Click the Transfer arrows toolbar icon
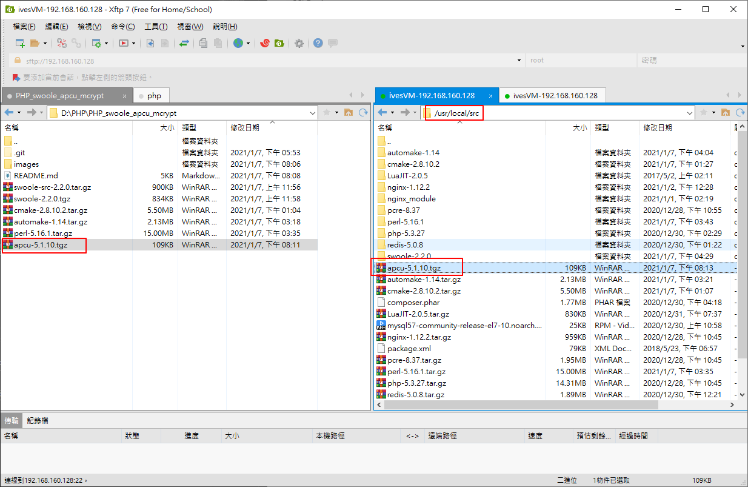 [184, 43]
